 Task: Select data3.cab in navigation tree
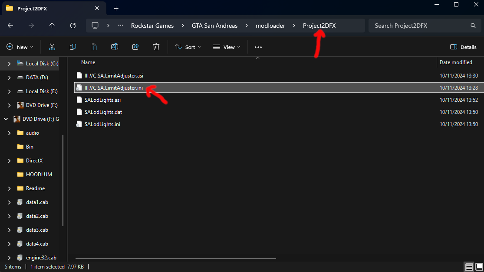pyautogui.click(x=37, y=230)
